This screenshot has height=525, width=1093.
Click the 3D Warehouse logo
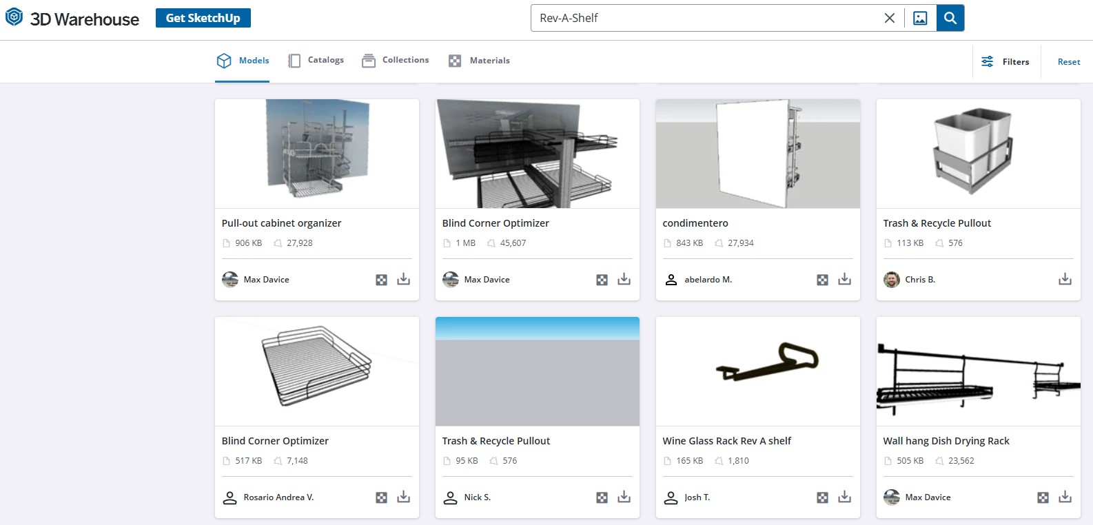(x=72, y=18)
